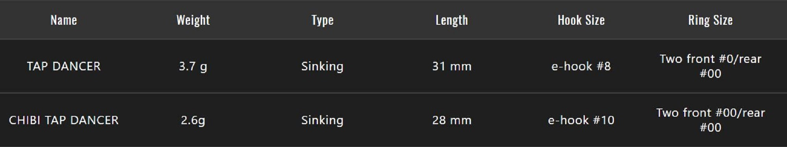The height and width of the screenshot is (147, 787).
Task: Click the e-hook #8 cell
Action: pyautogui.click(x=581, y=66)
